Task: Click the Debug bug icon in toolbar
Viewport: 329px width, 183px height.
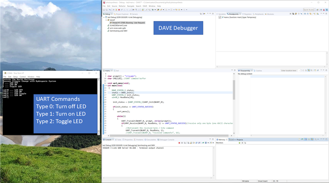Action: (x=153, y=10)
